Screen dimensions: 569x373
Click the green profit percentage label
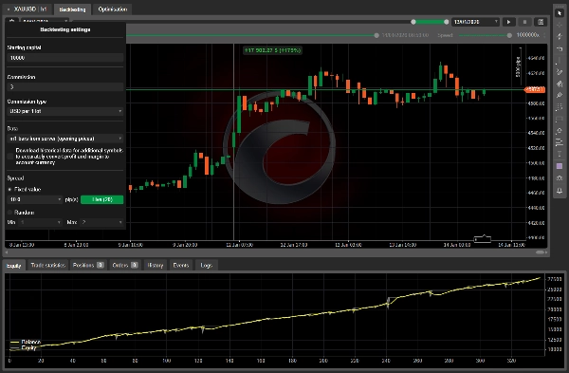point(272,50)
